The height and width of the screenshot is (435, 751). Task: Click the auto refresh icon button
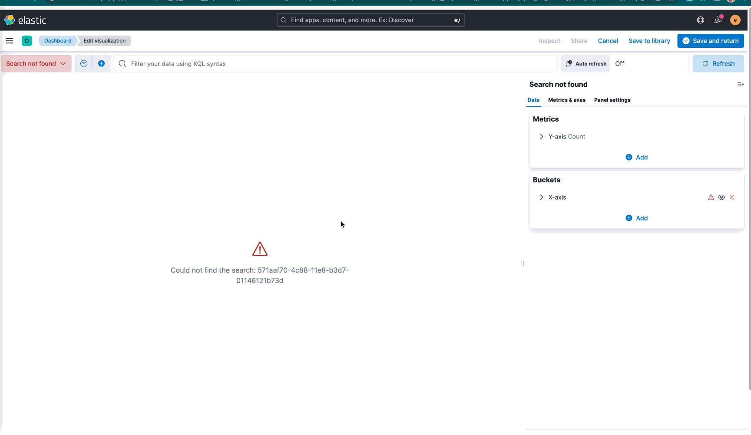click(586, 64)
